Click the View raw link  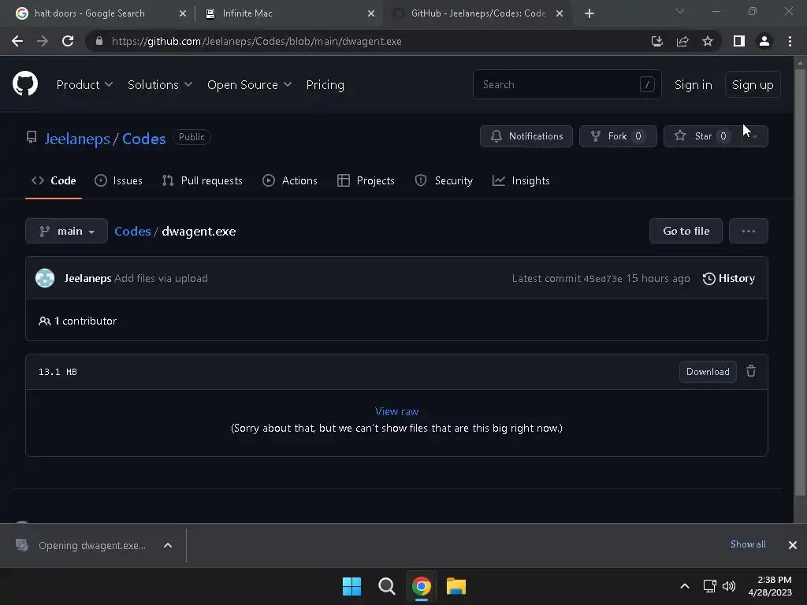point(397,411)
